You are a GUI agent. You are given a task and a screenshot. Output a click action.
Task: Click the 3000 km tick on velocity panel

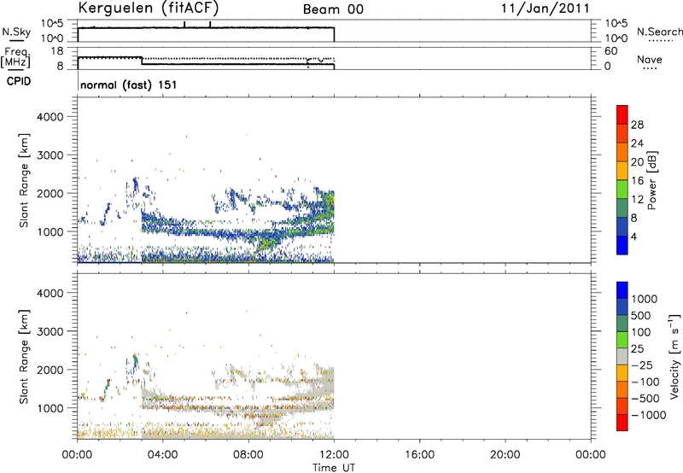[50, 331]
